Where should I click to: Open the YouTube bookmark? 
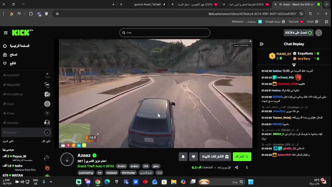pyautogui.click(x=296, y=22)
